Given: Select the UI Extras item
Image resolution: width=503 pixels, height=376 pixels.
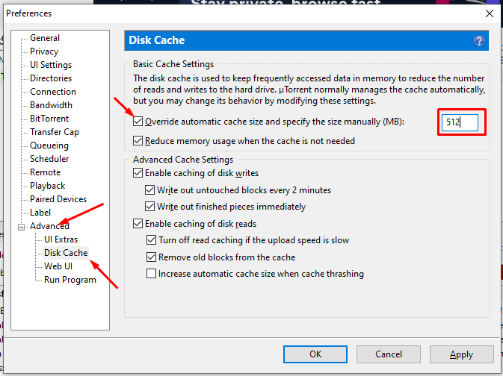Looking at the screenshot, I should click(62, 239).
